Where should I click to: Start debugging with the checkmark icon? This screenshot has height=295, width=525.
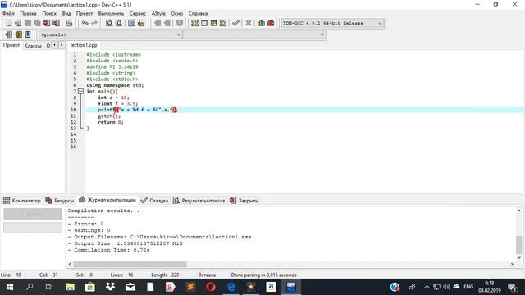[235, 23]
